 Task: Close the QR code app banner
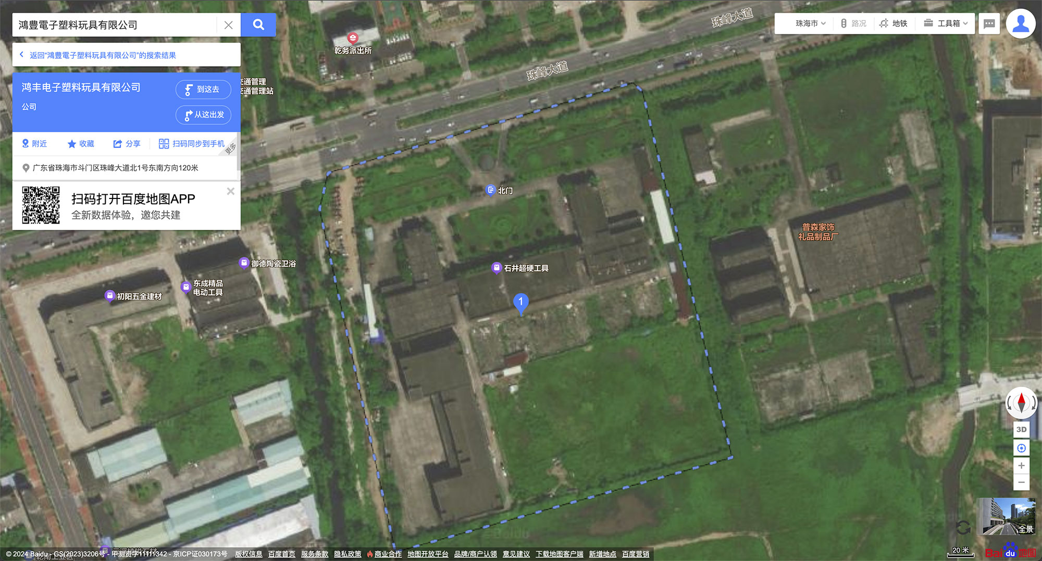231,192
